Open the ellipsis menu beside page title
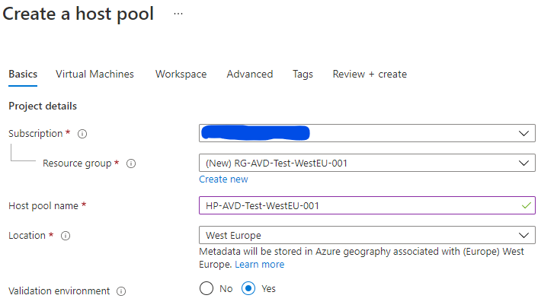 (178, 14)
